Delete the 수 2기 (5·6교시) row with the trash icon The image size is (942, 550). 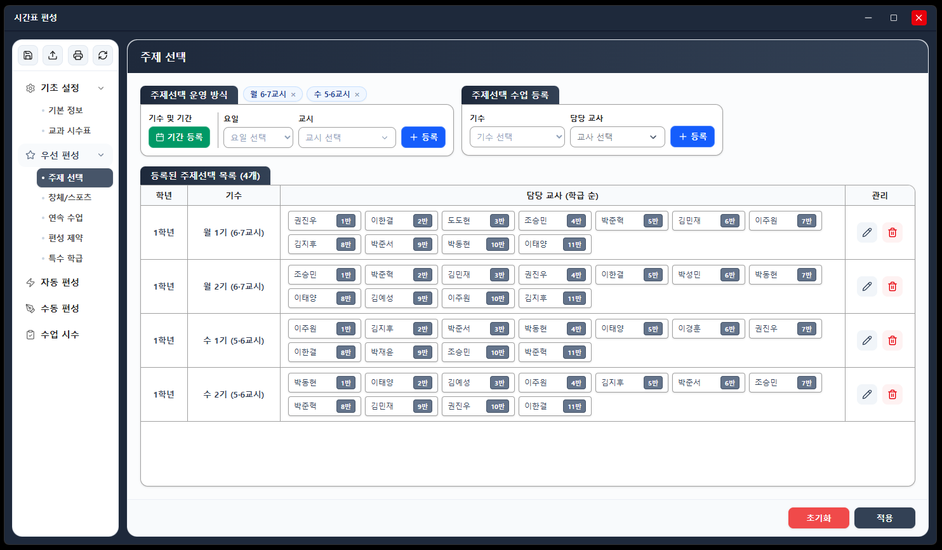click(x=892, y=394)
